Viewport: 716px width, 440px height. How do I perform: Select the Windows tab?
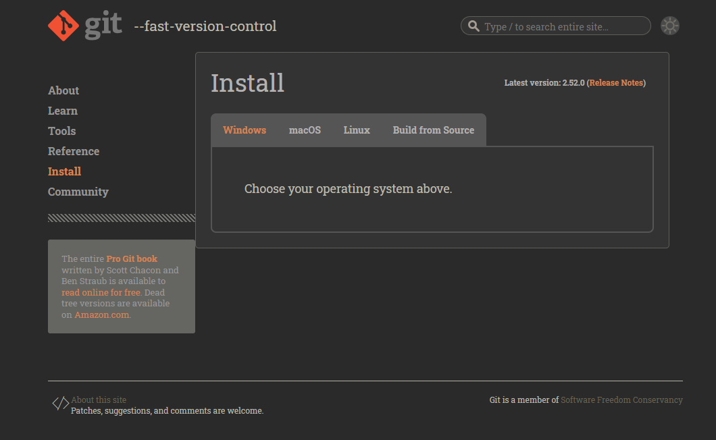pyautogui.click(x=245, y=130)
